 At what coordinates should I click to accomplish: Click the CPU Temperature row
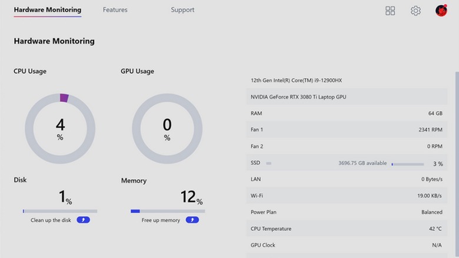(347, 229)
